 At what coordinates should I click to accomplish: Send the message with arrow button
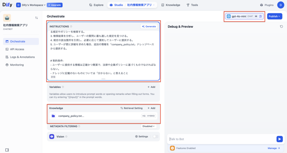(279, 139)
